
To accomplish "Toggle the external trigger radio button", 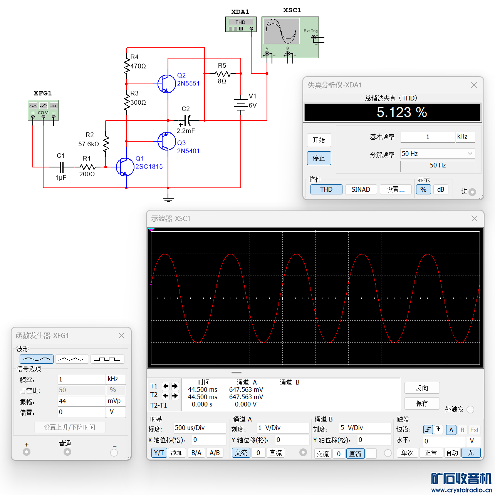I will 470,410.
